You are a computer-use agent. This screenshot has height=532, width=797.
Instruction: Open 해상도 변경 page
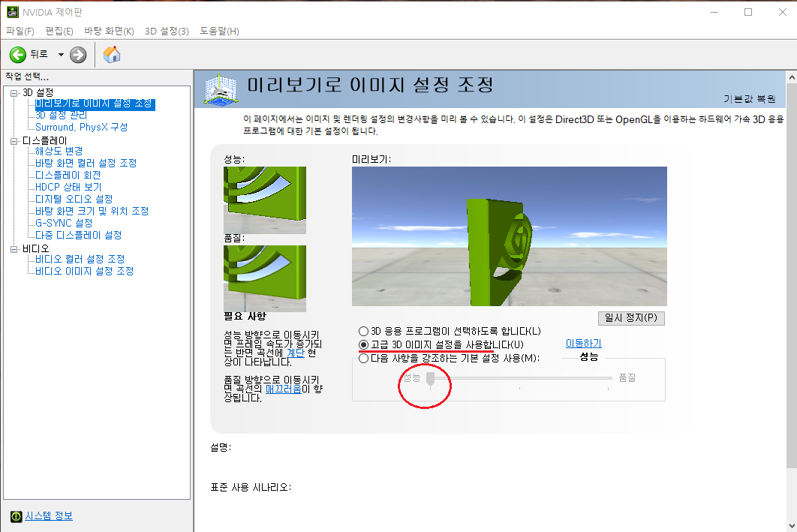(59, 151)
